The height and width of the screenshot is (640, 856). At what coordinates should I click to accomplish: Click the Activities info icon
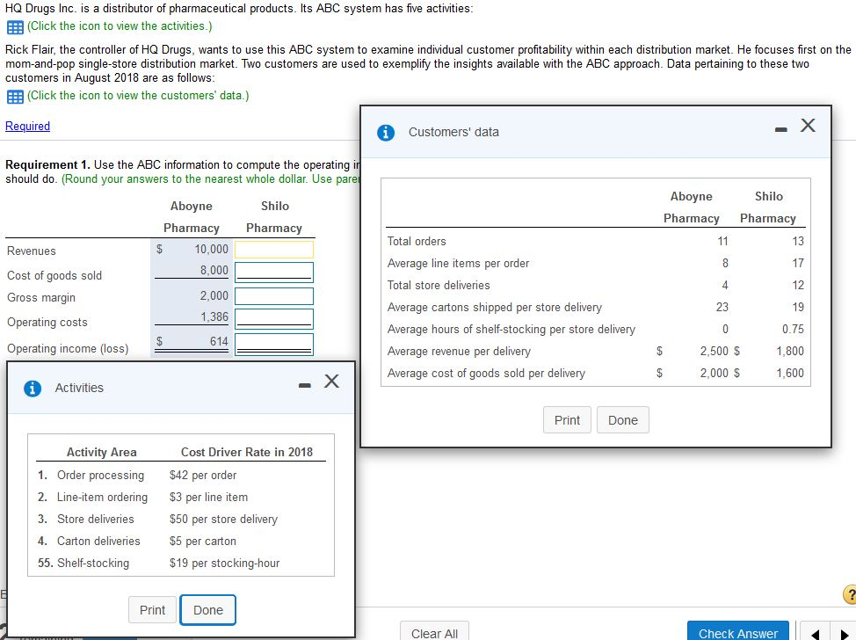click(x=33, y=389)
